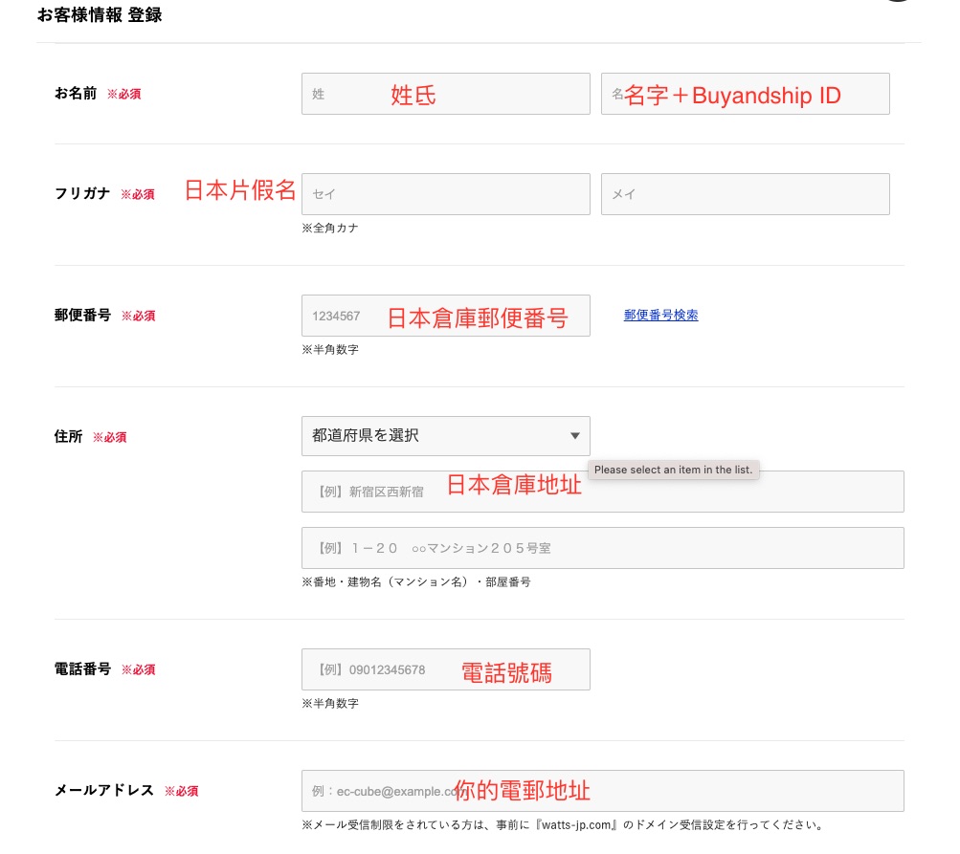Click the メールアドレス field label
The image size is (960, 854).
tap(104, 791)
